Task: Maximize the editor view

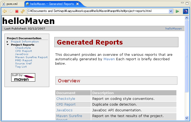Action: click(x=187, y=3)
